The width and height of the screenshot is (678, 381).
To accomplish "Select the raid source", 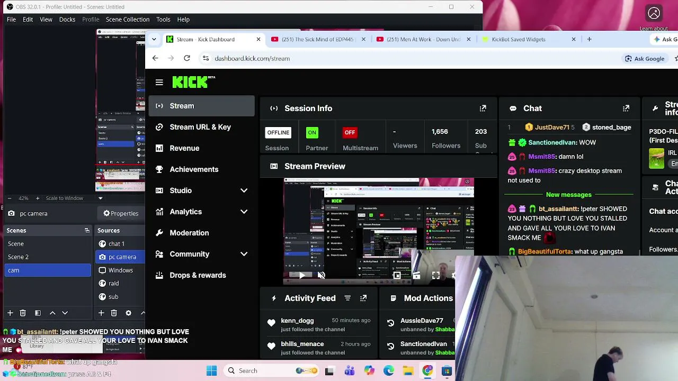I will click(121, 284).
